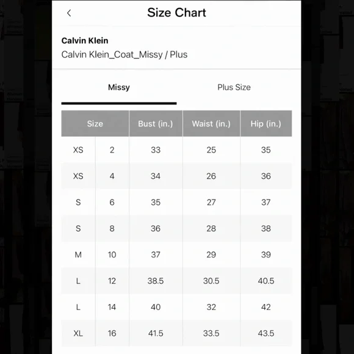Click the Calvin Klein brand name

[85, 41]
